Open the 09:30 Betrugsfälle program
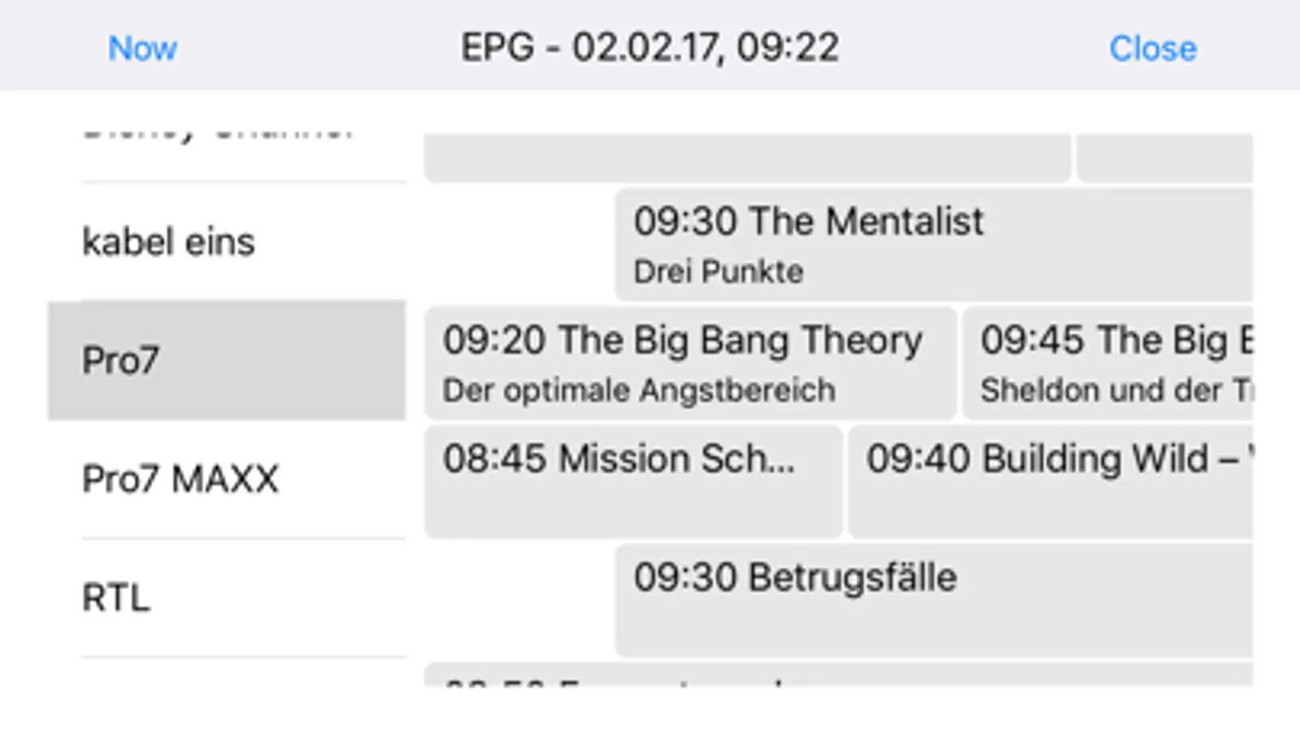This screenshot has width=1300, height=732. click(x=933, y=600)
